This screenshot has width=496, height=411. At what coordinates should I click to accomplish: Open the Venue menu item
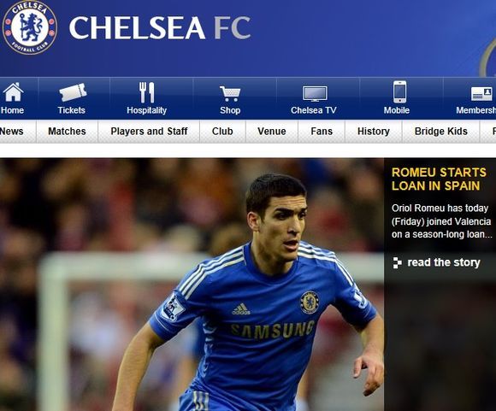(x=272, y=132)
